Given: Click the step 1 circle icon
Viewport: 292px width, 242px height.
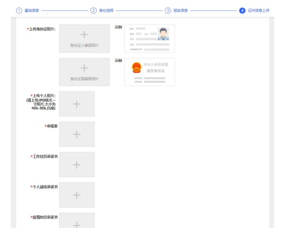Looking at the screenshot, I should point(19,10).
